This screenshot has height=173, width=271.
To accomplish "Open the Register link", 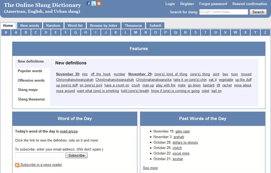I will point(187,4).
